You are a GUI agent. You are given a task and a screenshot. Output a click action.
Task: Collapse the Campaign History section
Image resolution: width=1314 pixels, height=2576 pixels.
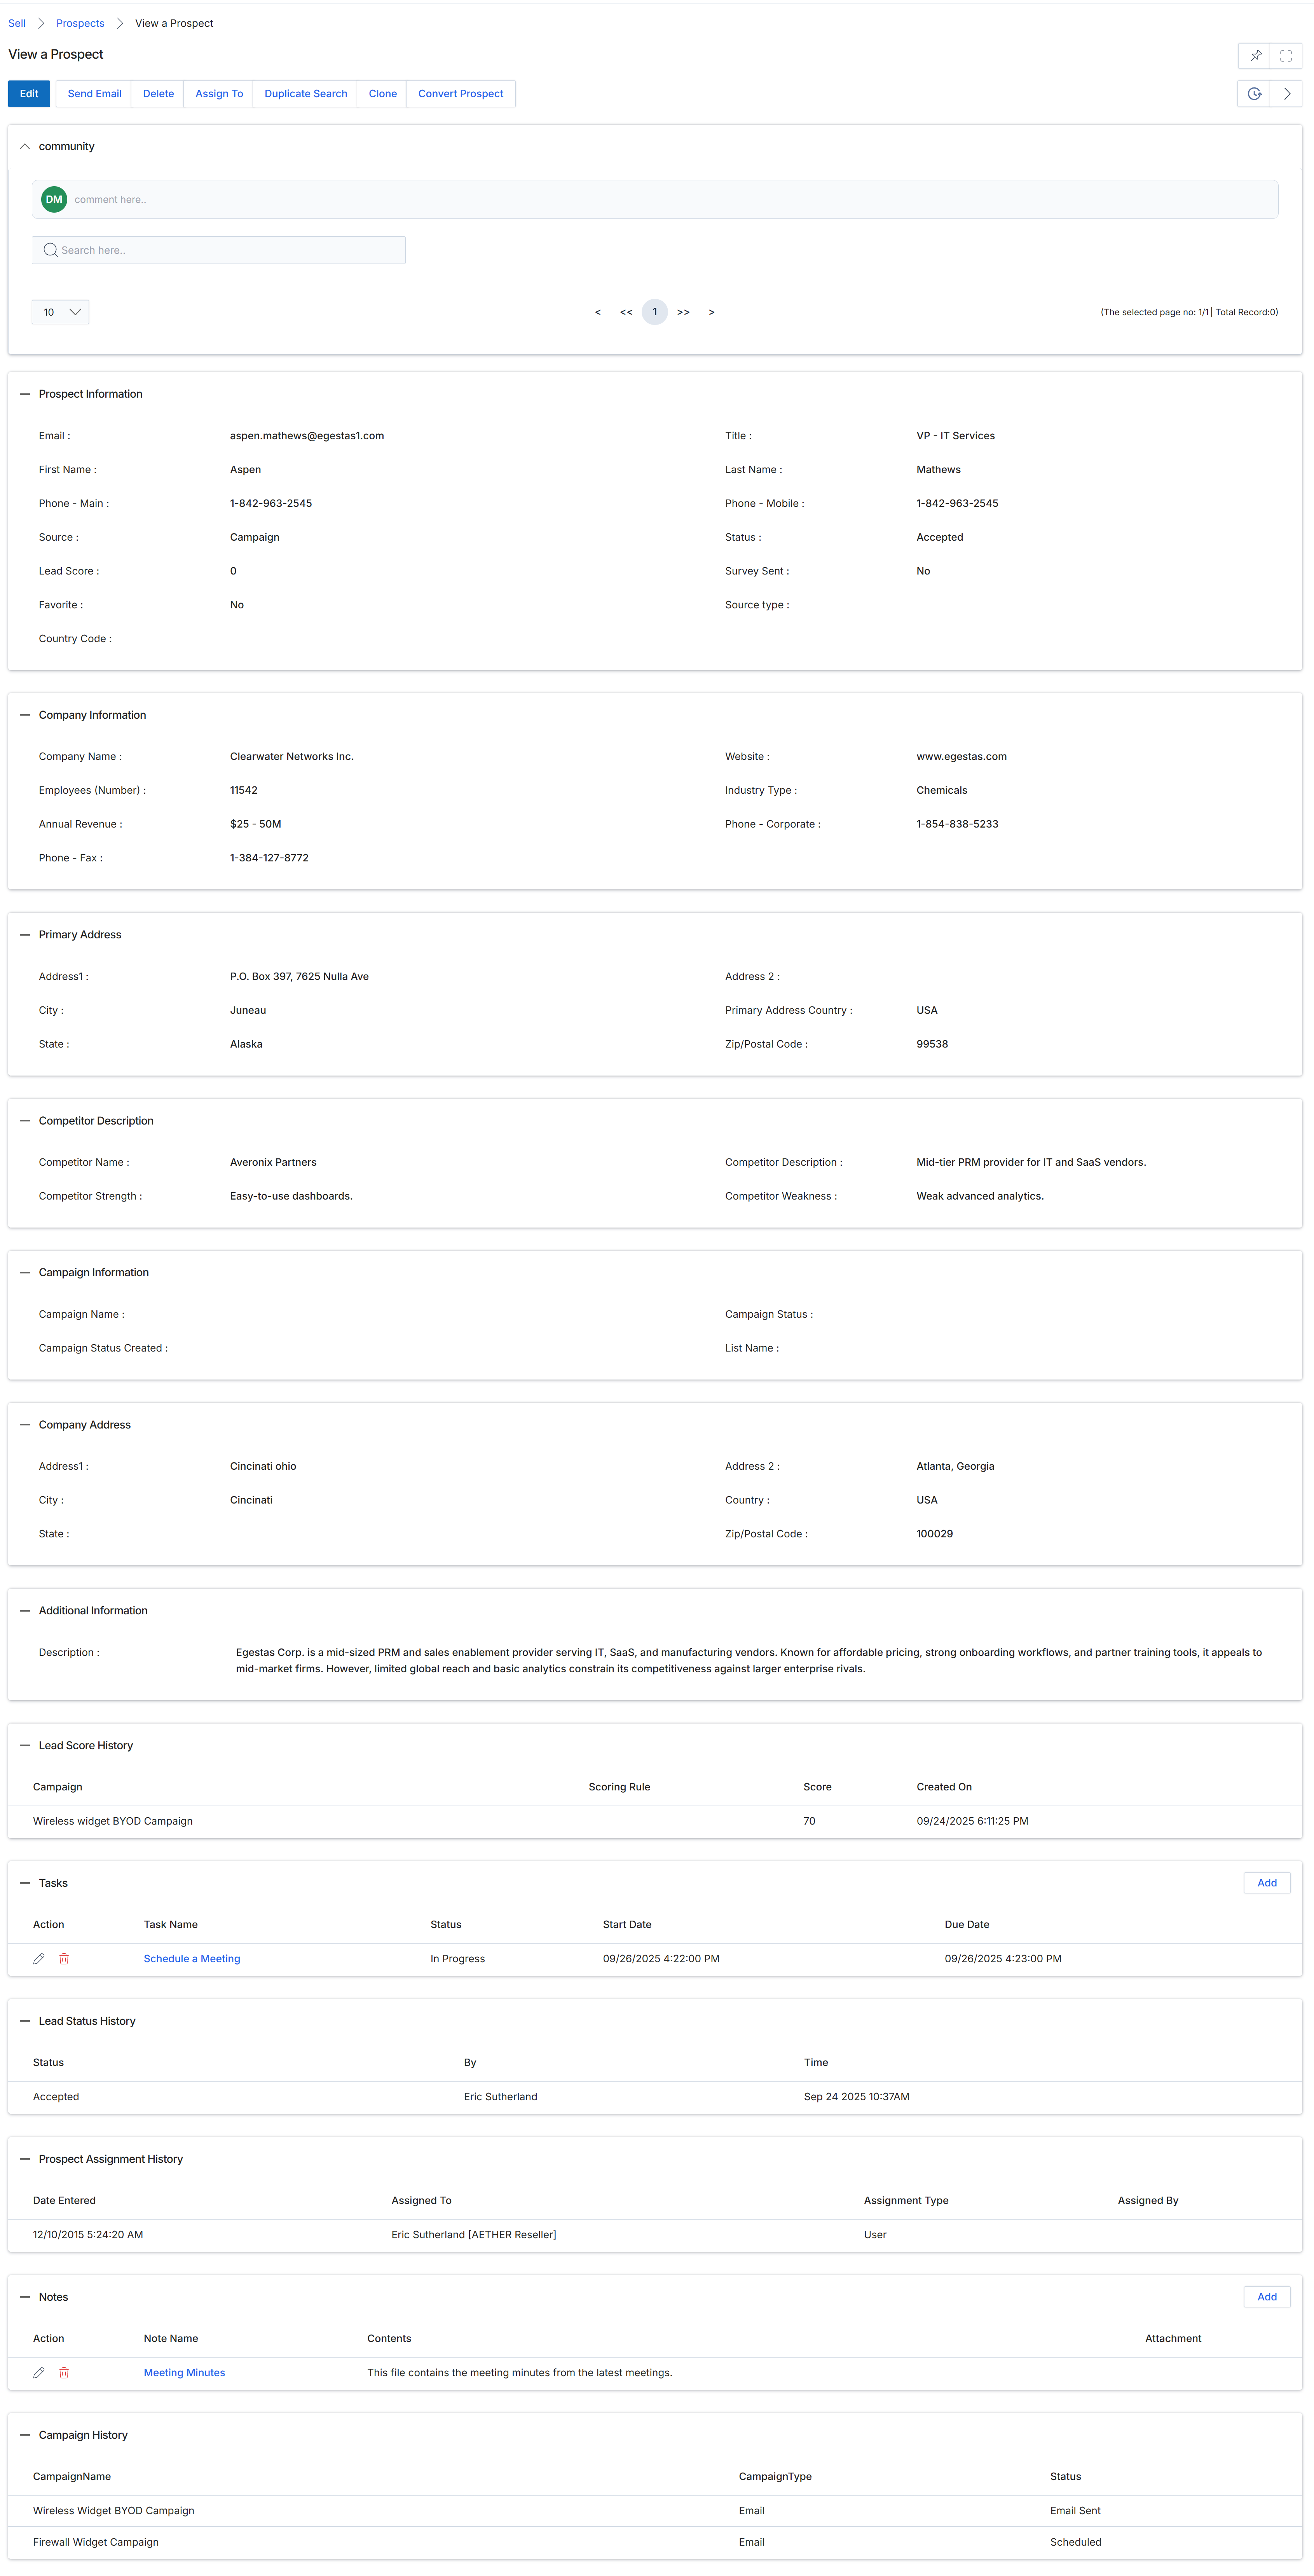point(25,2435)
